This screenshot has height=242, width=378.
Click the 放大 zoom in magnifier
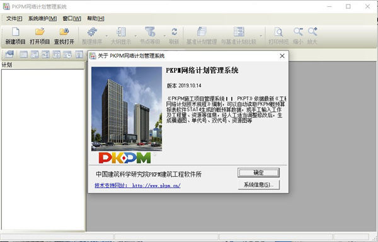312,32
